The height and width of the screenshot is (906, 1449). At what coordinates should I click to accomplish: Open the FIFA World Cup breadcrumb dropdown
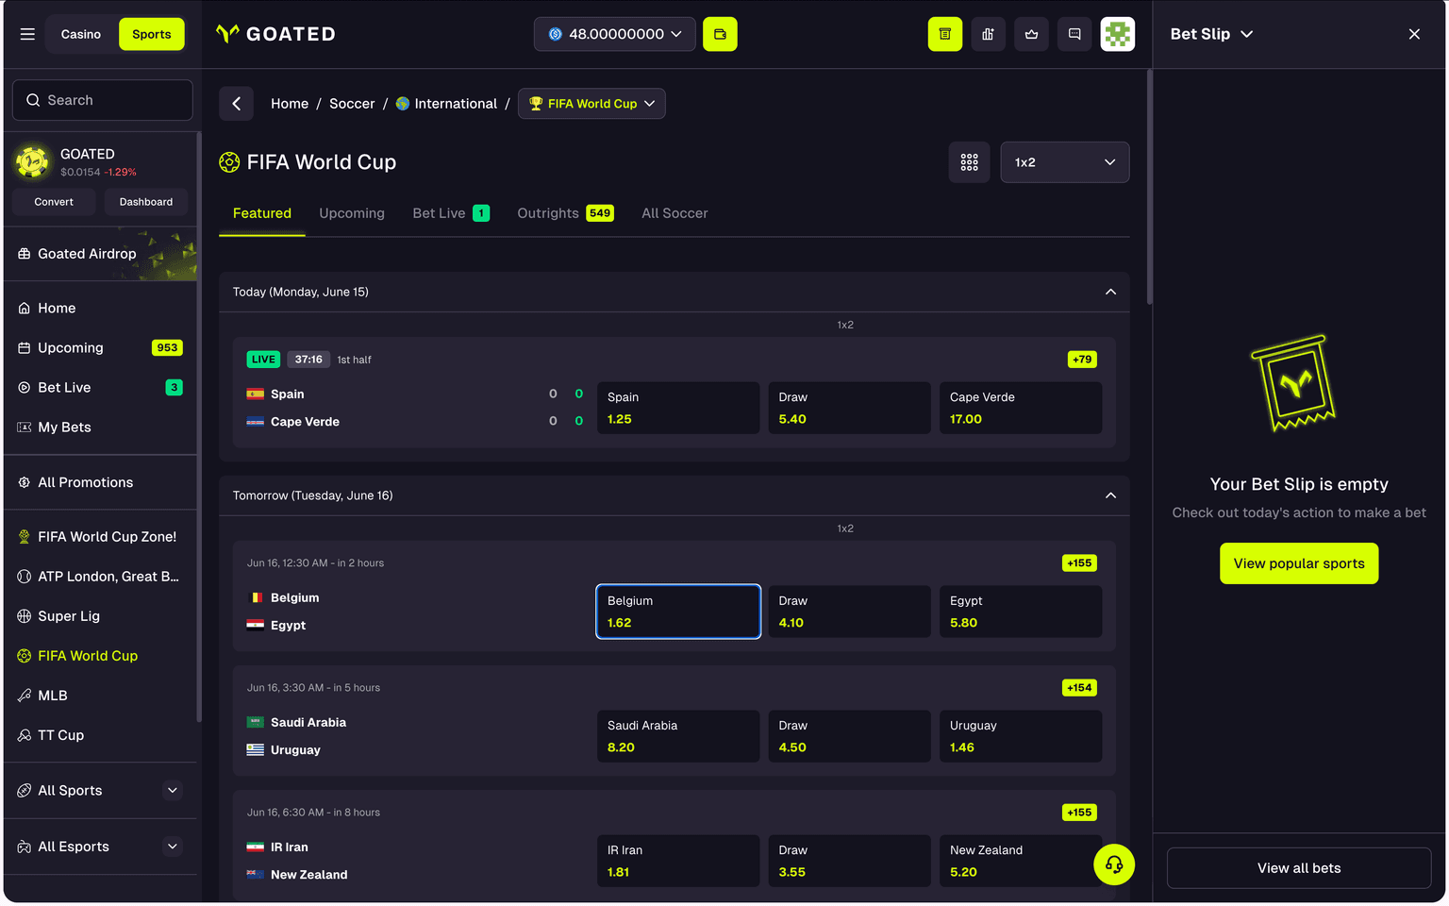pos(591,104)
